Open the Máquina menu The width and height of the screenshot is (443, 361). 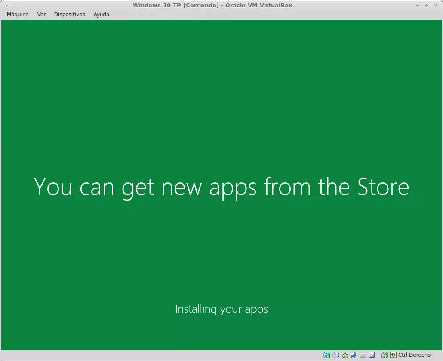[18, 14]
